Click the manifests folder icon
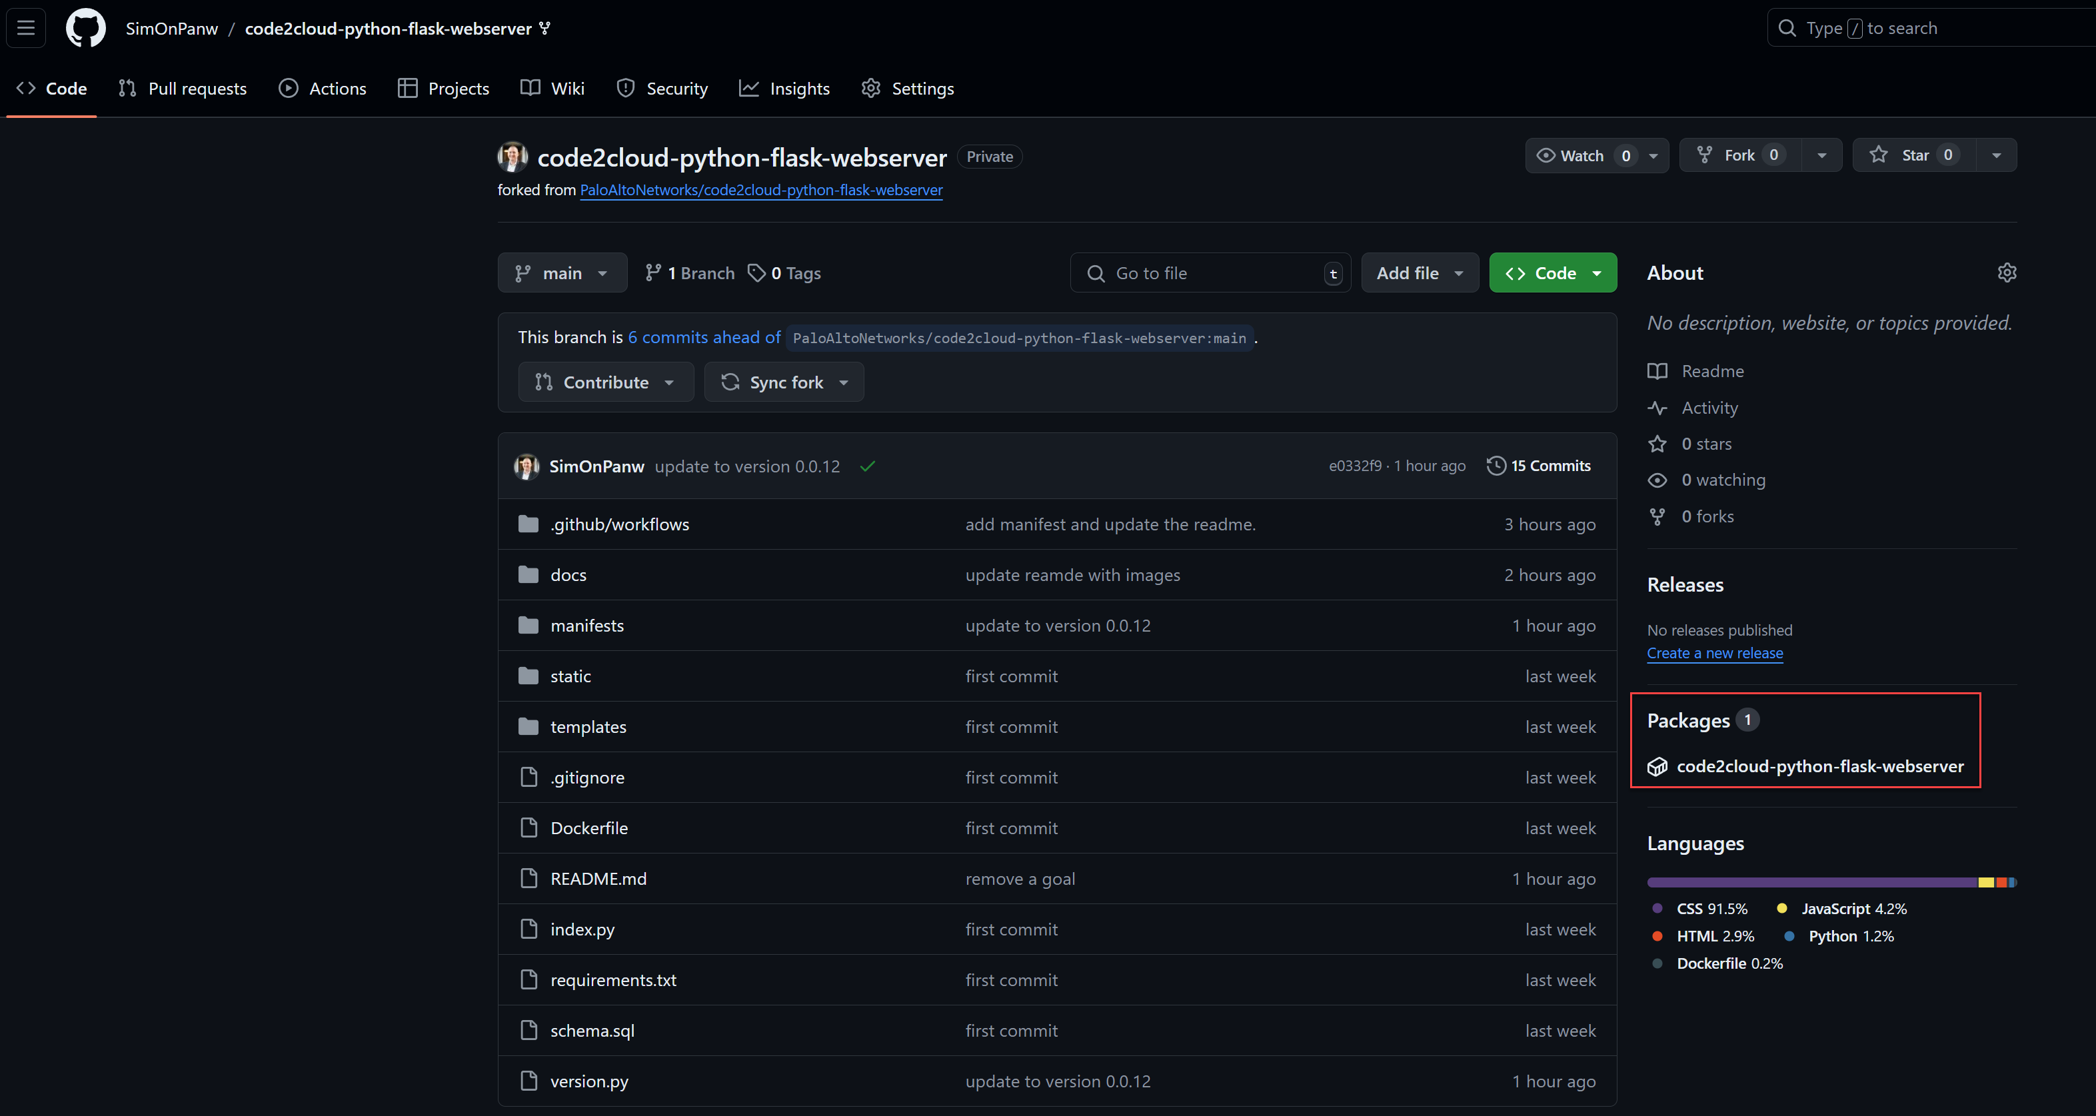The width and height of the screenshot is (2096, 1116). pyautogui.click(x=529, y=625)
